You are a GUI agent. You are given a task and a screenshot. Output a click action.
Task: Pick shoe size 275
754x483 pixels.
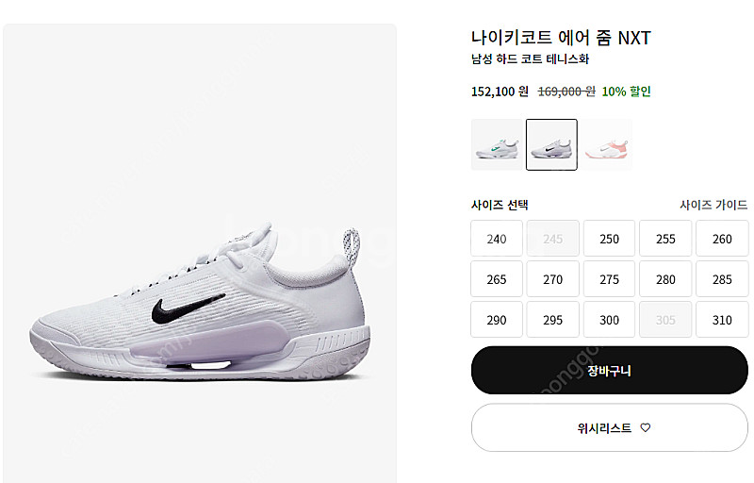tap(610, 279)
